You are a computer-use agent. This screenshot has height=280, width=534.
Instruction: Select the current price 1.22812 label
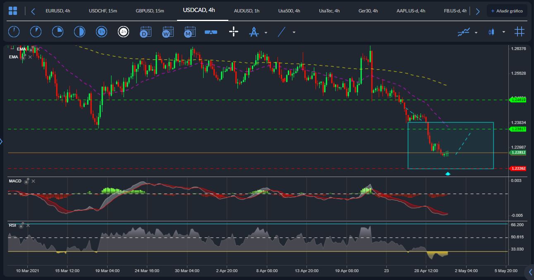(x=518, y=153)
